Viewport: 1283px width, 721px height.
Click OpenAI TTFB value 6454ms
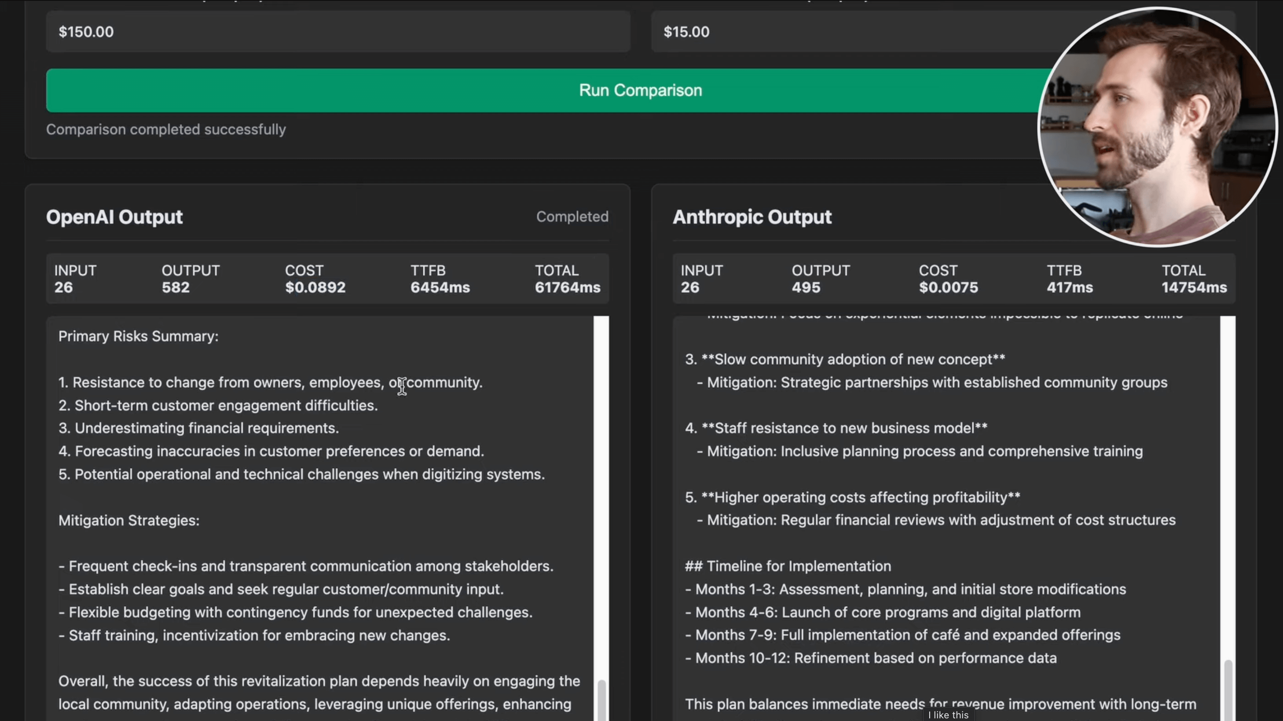pos(440,288)
